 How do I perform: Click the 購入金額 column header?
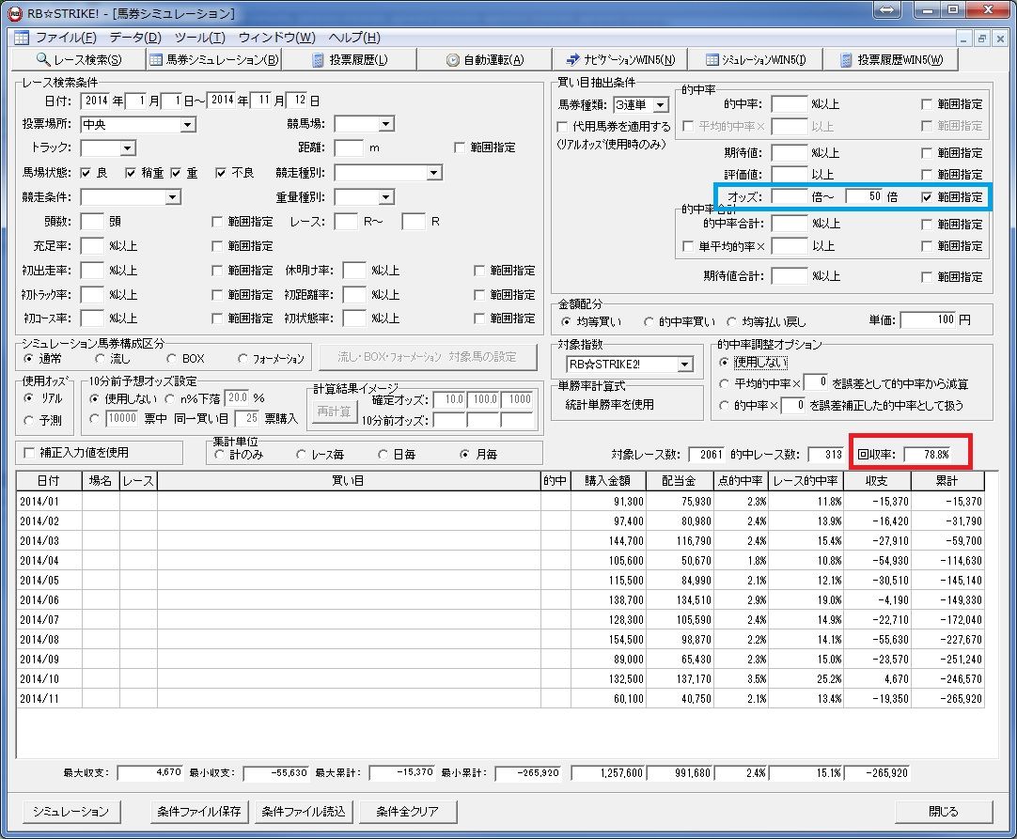(608, 481)
